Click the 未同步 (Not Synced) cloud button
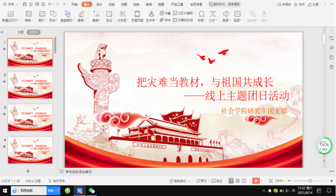Image resolution: width=336 pixels, height=196 pixels. (284, 4)
